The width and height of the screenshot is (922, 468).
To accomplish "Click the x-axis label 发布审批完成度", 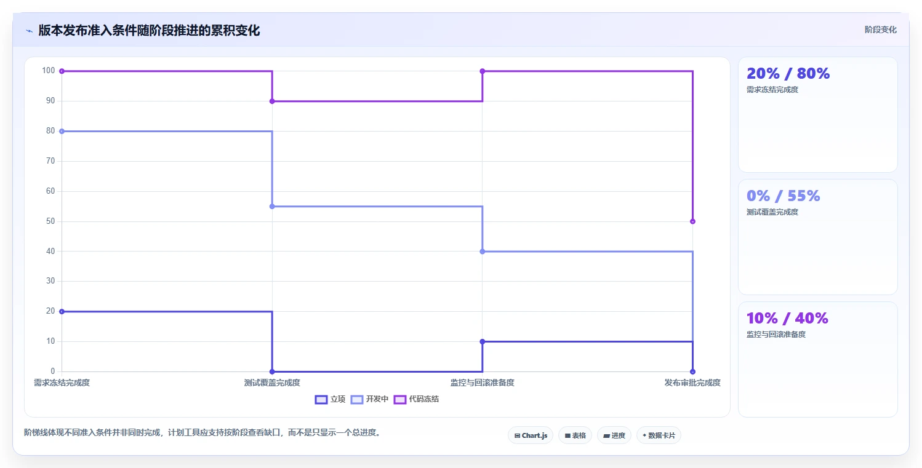I will 692,383.
